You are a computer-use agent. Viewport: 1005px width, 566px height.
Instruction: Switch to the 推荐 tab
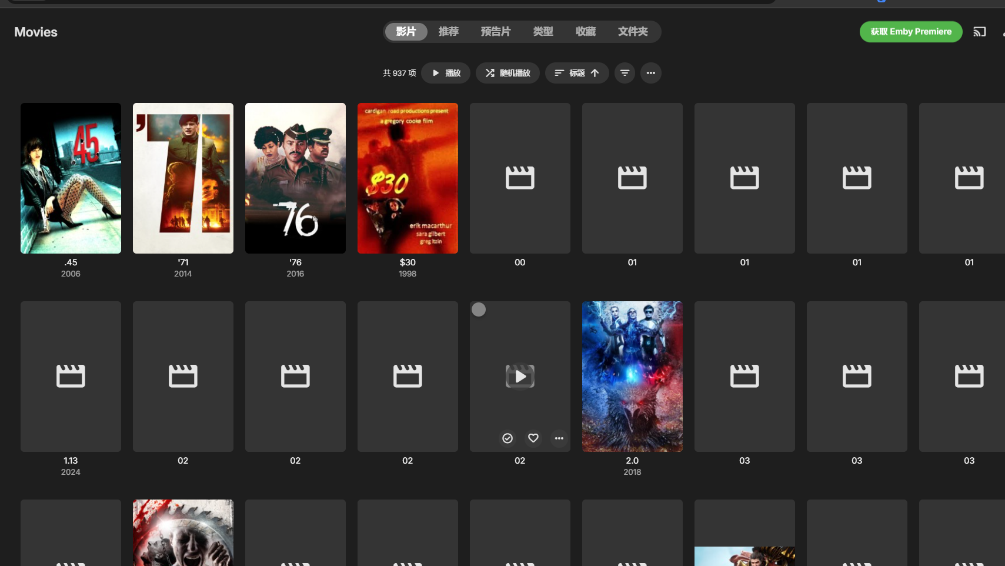449,32
